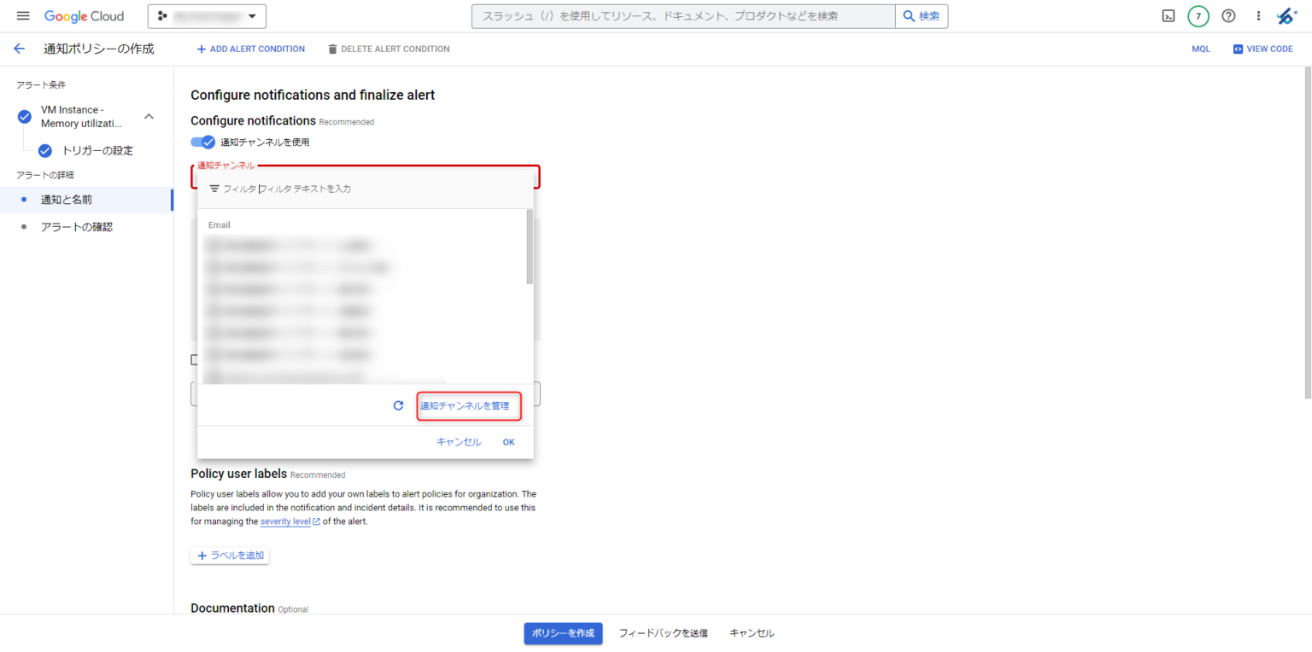Viewport: 1312px width, 652px height.
Task: Disable the 通知チャンネルを使用 toggle
Action: click(x=203, y=142)
